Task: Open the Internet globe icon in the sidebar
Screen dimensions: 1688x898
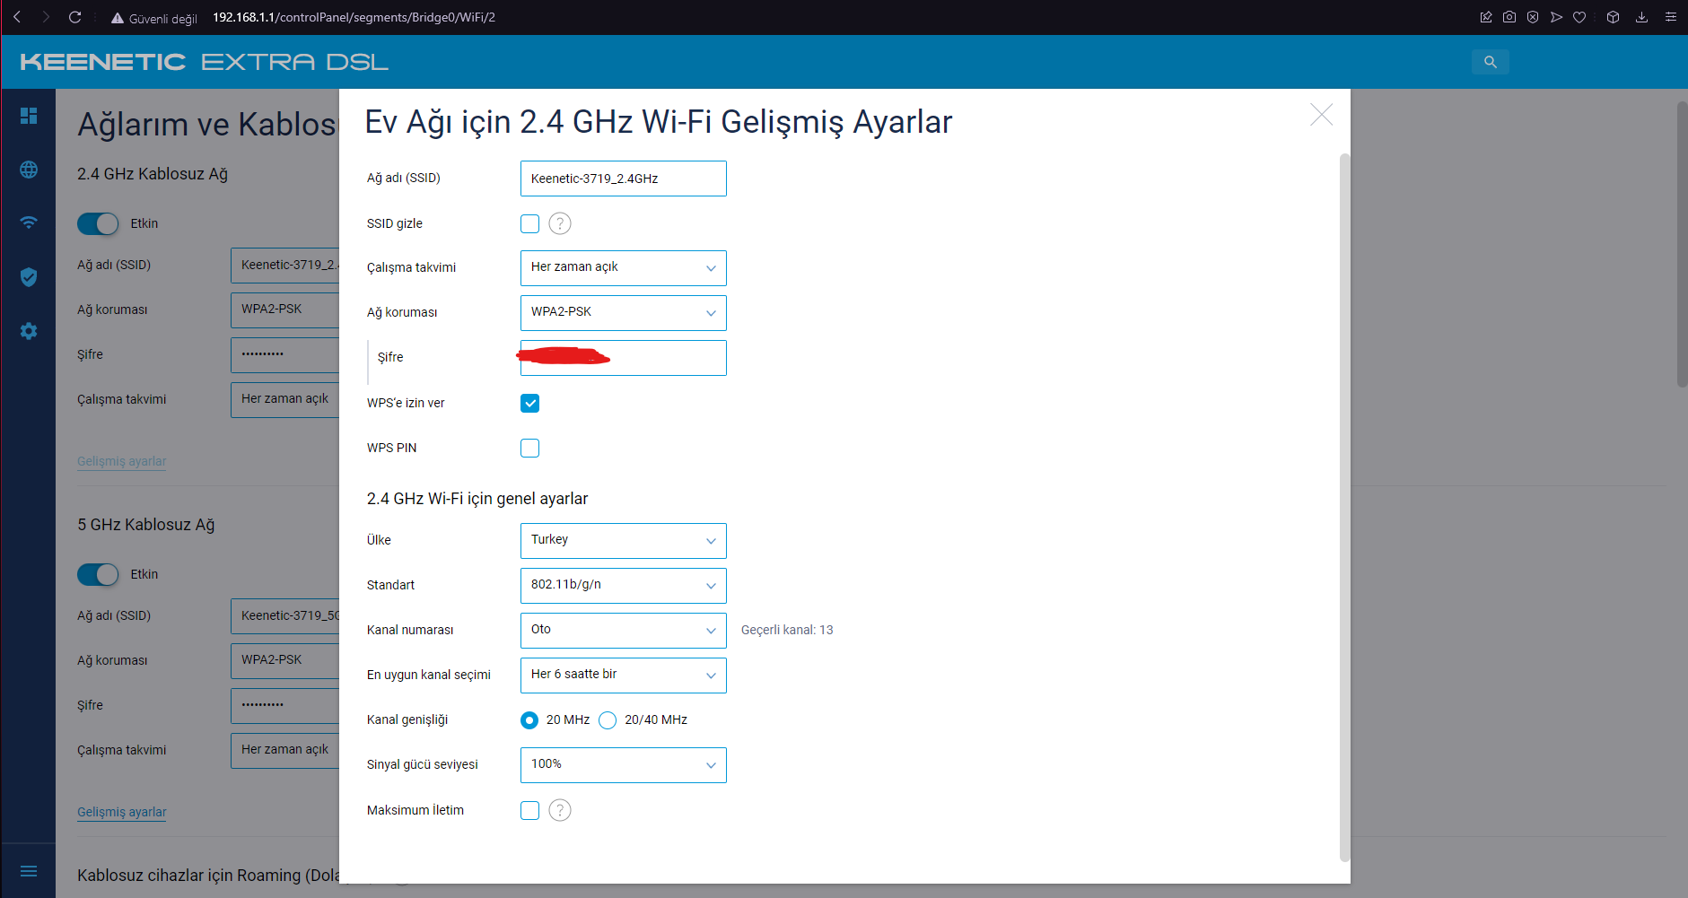Action: coord(29,170)
